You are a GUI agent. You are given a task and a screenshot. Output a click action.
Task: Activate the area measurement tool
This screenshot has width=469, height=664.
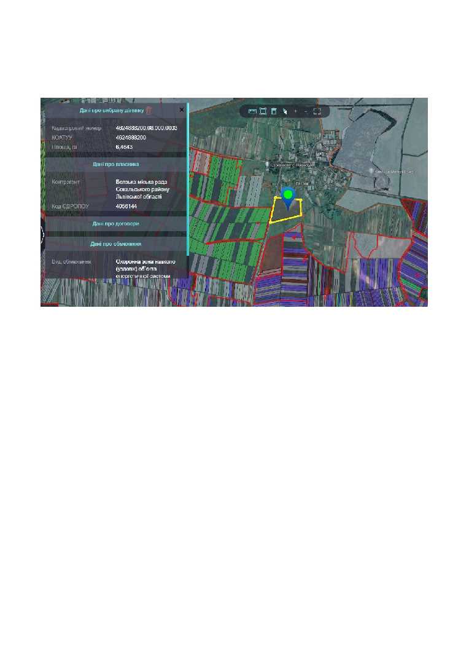(x=263, y=111)
